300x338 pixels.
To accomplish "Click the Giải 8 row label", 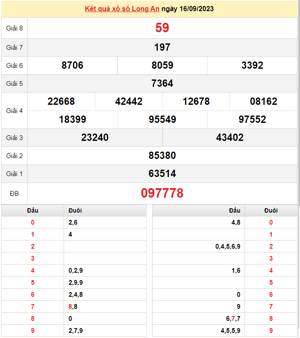I will click(x=15, y=28).
